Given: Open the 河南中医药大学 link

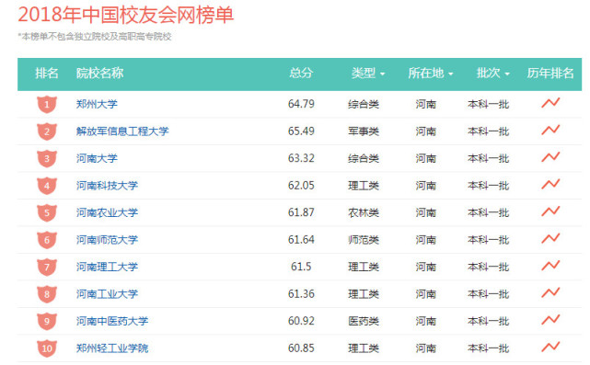Looking at the screenshot, I should coord(112,321).
